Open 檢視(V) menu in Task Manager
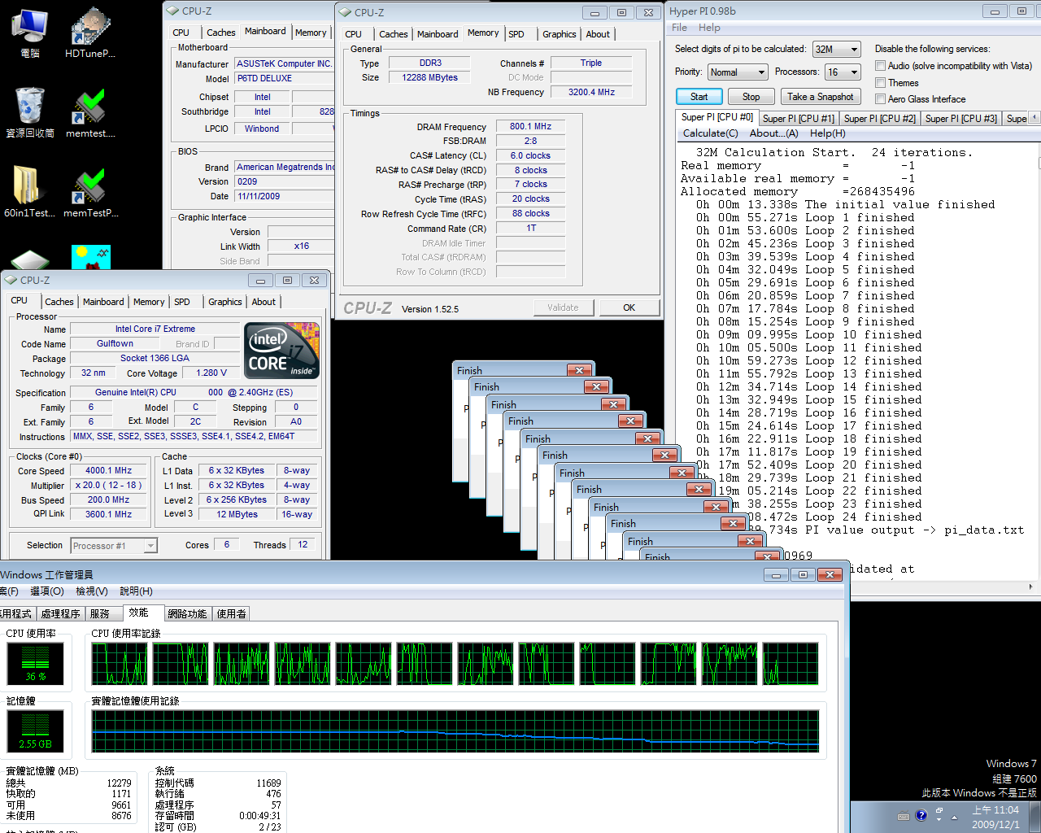Image resolution: width=1041 pixels, height=833 pixels. [91, 591]
